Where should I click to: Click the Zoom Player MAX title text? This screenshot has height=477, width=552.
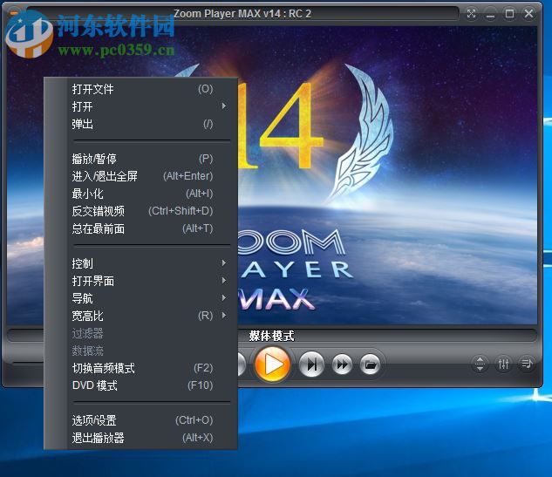(x=242, y=14)
